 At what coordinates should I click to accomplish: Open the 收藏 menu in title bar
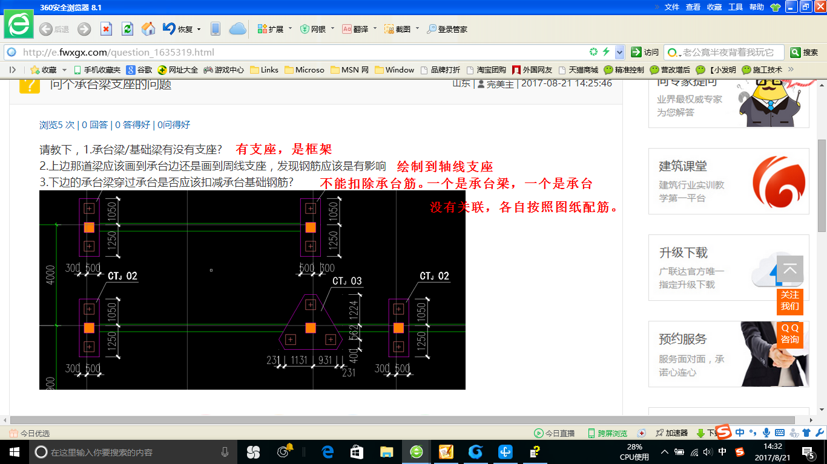tap(714, 7)
